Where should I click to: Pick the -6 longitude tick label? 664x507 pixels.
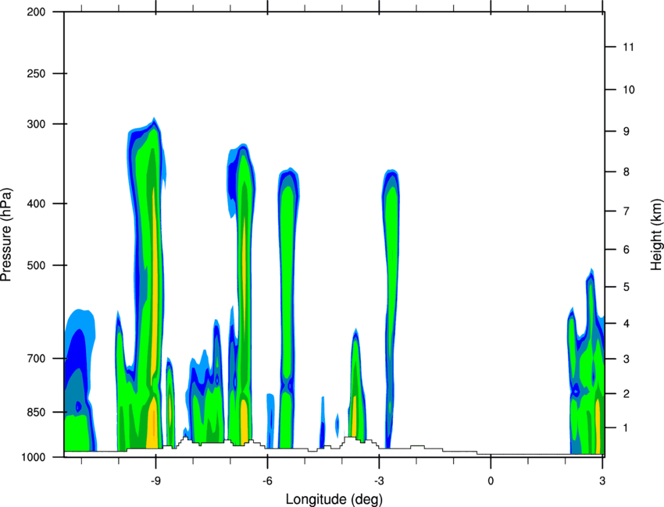[267, 481]
